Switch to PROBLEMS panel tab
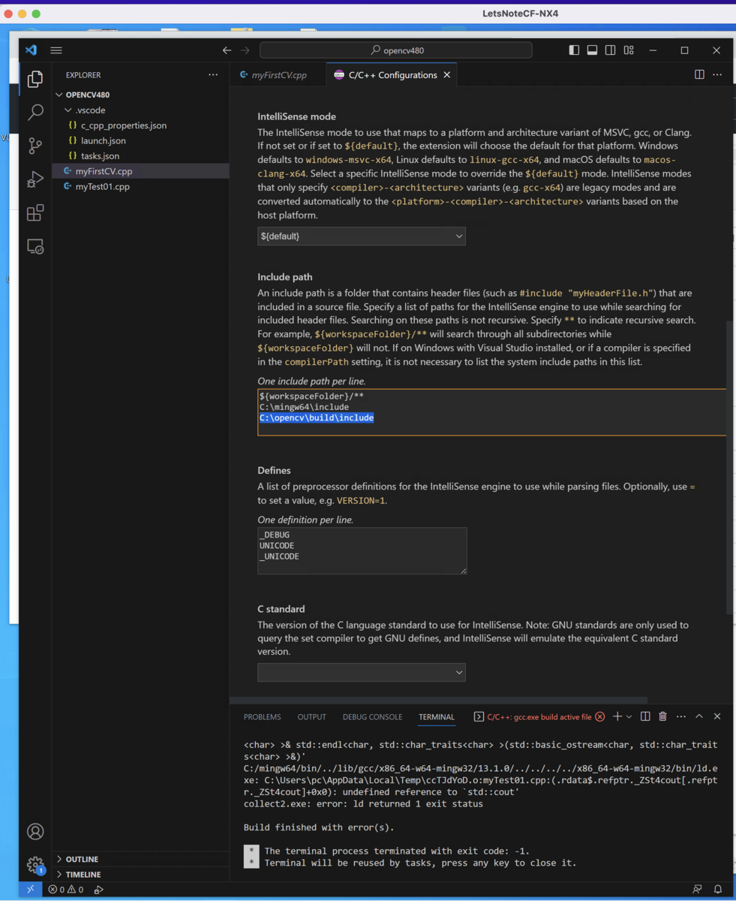736x901 pixels. (263, 717)
